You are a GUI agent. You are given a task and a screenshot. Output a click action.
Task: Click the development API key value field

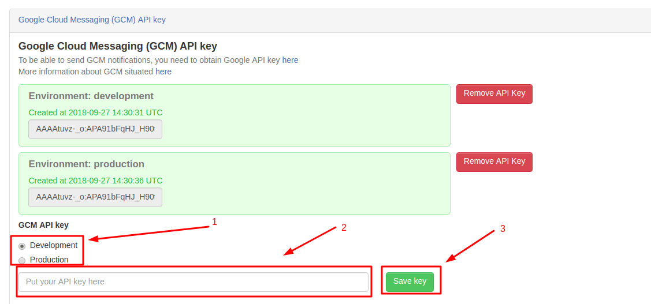tap(95, 129)
